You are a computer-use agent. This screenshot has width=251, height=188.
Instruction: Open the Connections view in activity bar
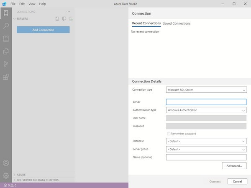[x=6, y=13]
